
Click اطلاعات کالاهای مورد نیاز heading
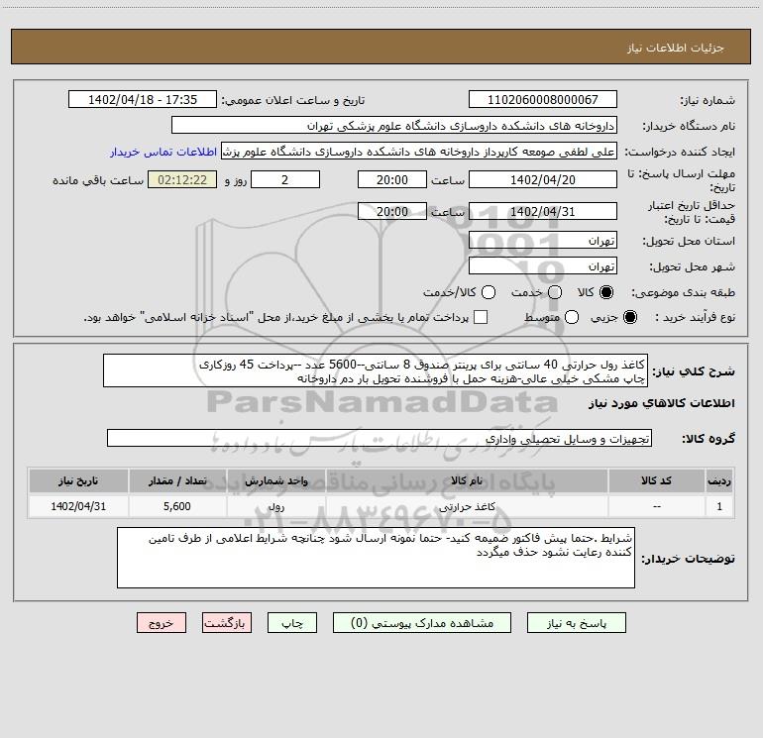662,403
